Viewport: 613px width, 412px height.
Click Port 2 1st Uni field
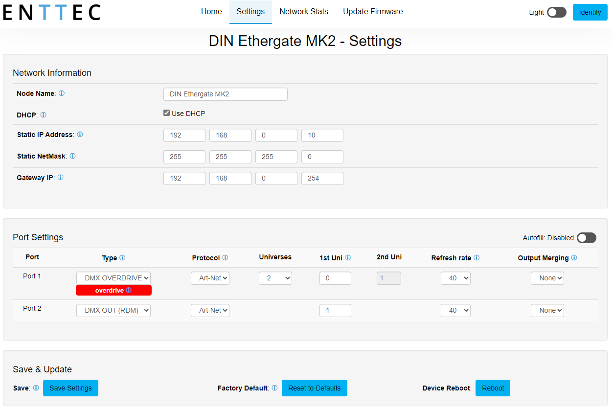335,310
